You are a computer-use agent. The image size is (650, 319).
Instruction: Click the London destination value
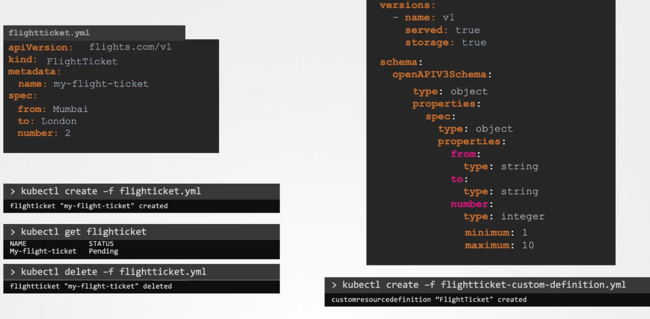click(59, 121)
